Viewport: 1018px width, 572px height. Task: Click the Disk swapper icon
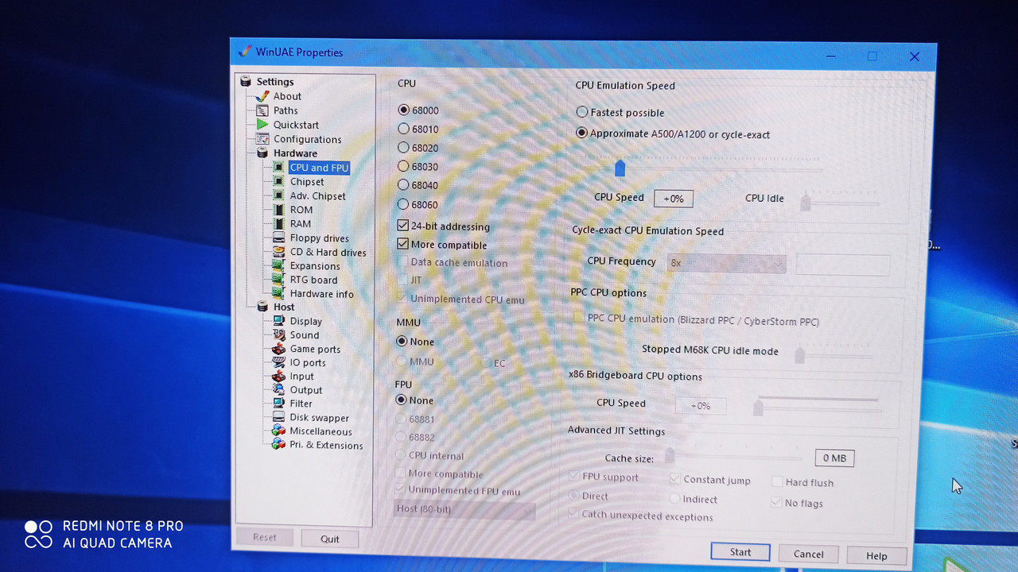[x=278, y=417]
